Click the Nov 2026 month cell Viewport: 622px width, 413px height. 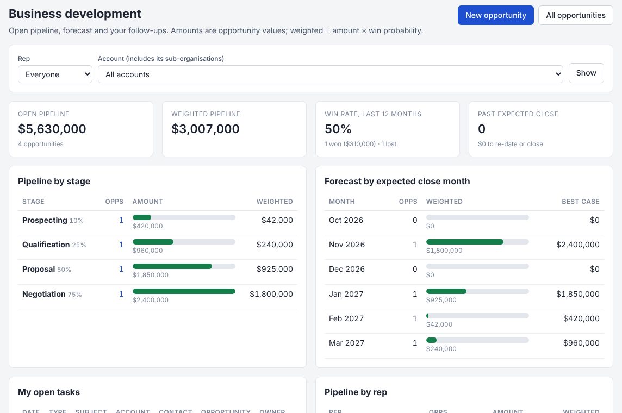(347, 245)
